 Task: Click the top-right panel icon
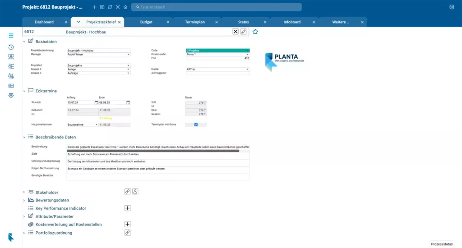click(x=452, y=7)
